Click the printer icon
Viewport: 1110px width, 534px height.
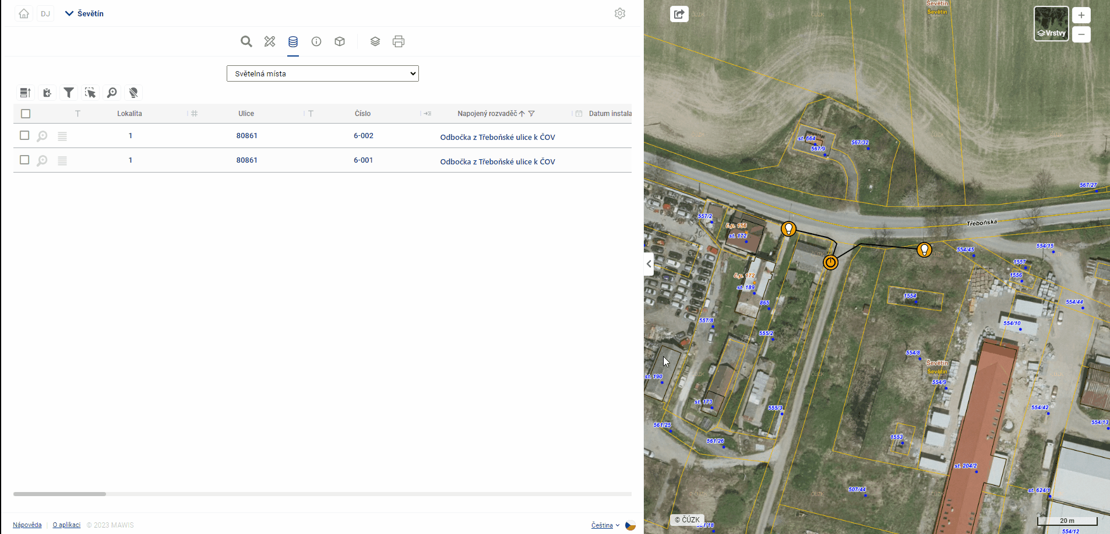pyautogui.click(x=399, y=41)
